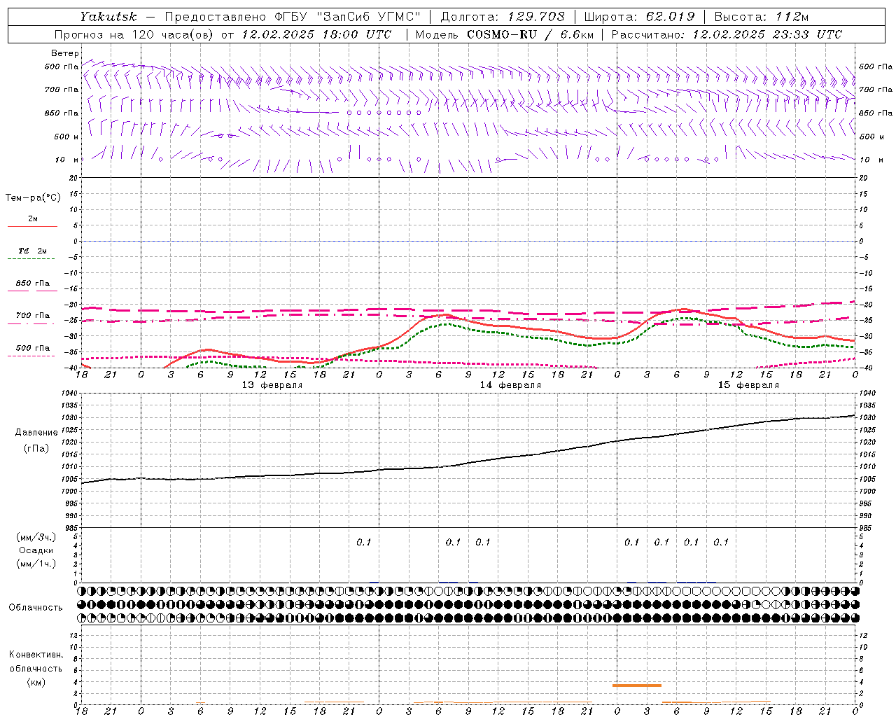Click the Рассчитано 12.02.2025 23:33 UTC timestamp
The width and height of the screenshot is (896, 717).
click(727, 34)
